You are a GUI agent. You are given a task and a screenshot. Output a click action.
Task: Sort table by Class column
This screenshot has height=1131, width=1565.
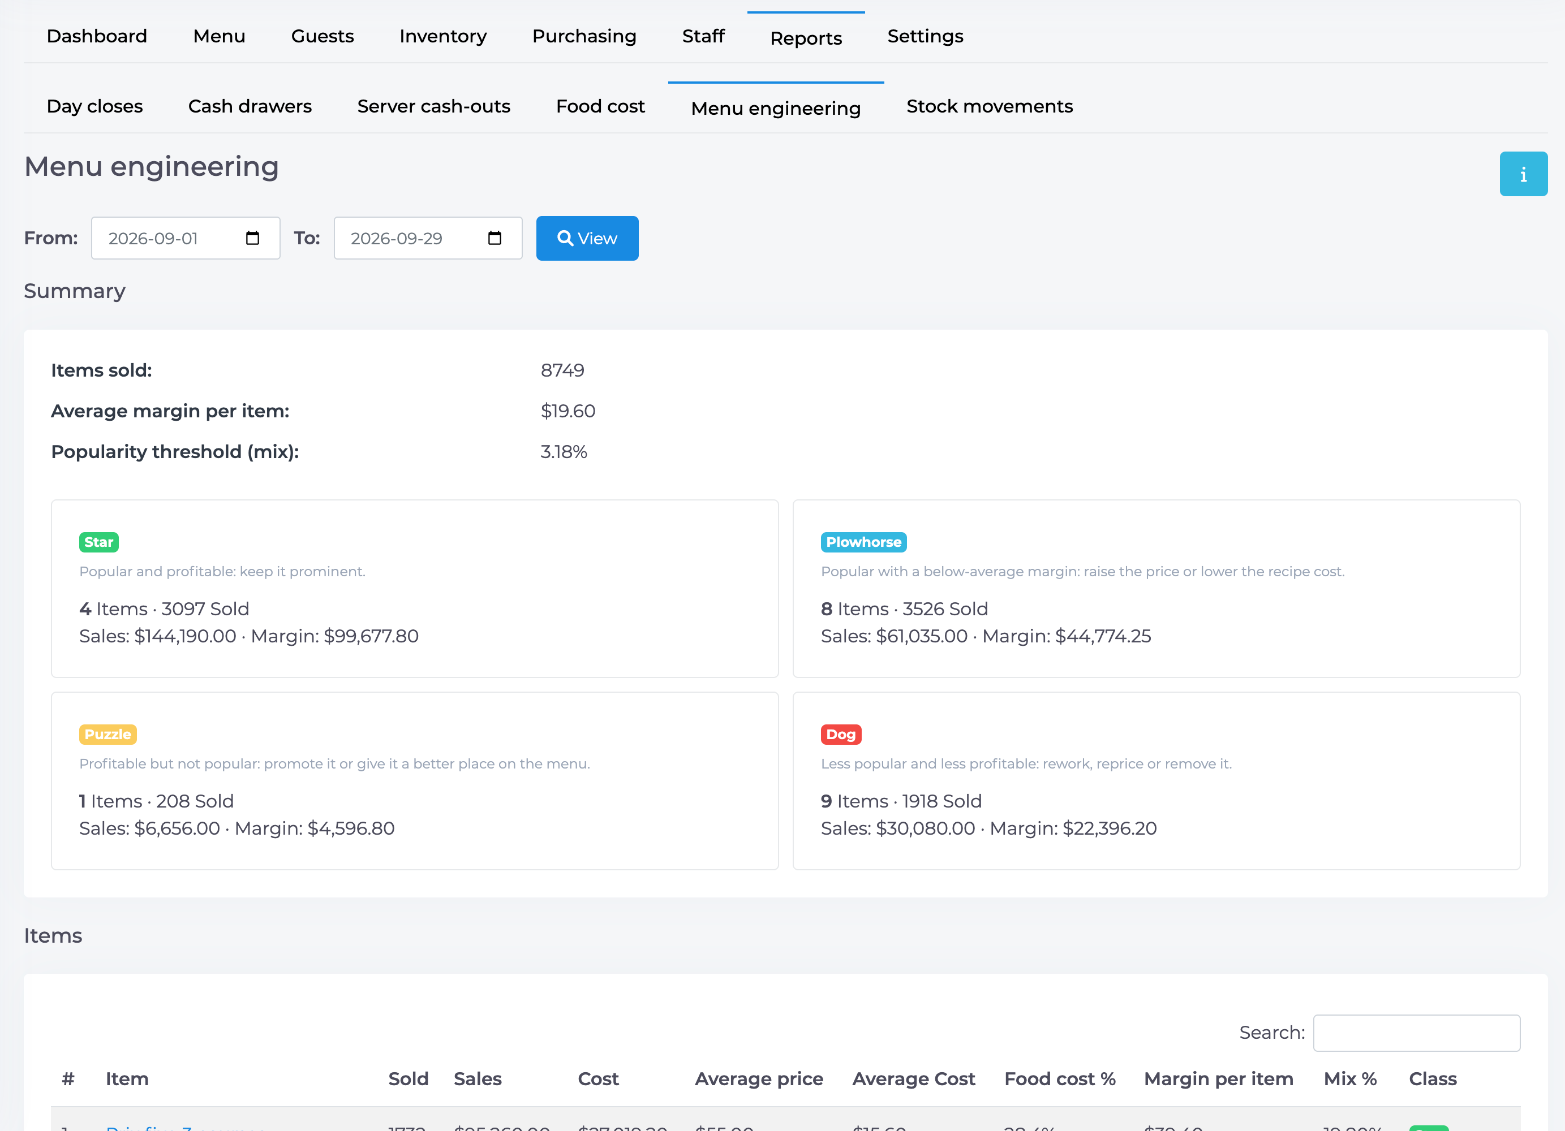click(x=1433, y=1078)
